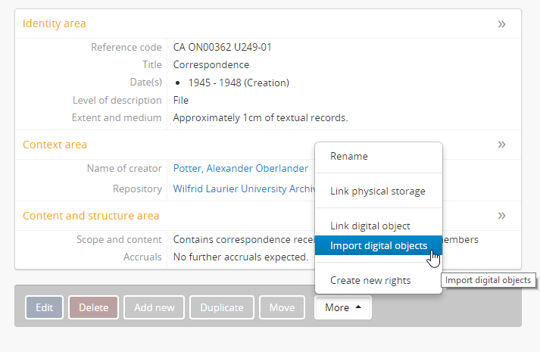The height and width of the screenshot is (352, 540).
Task: Open the Content and structure area heading
Action: coord(91,216)
